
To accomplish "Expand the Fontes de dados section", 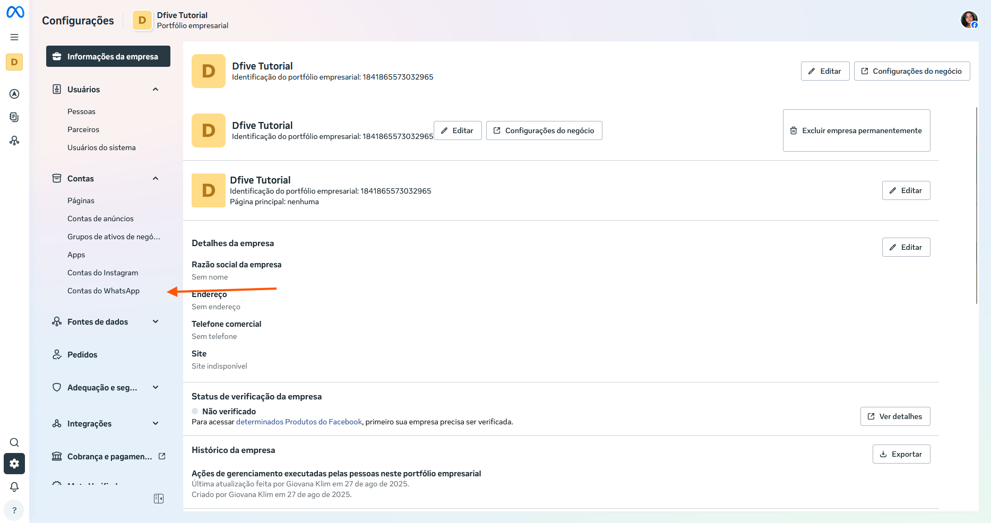I will 156,322.
